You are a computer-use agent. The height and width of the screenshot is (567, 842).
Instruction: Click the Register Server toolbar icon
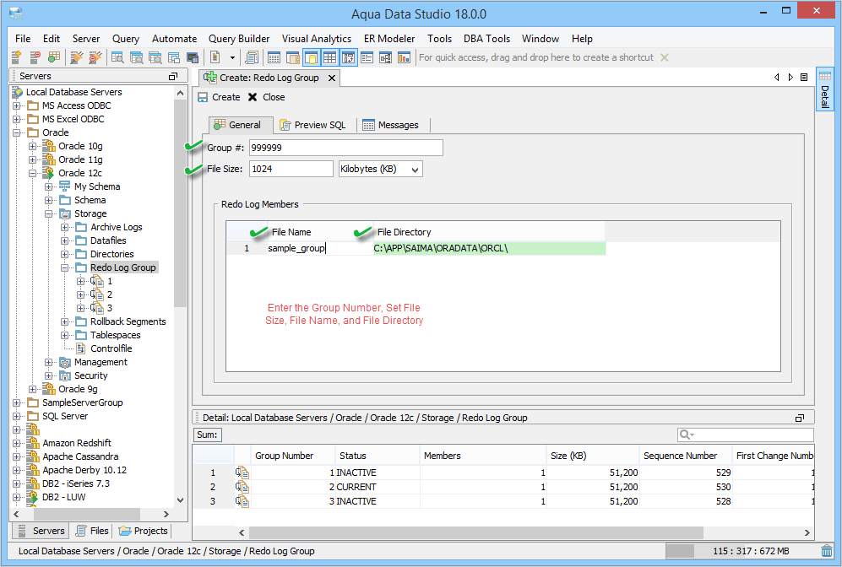[x=17, y=57]
